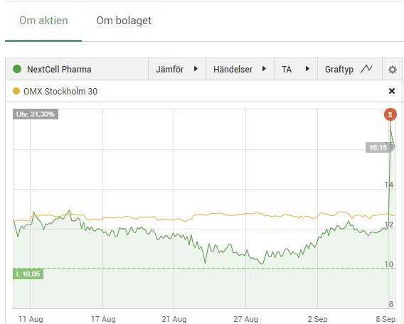Select the NextCell Pharma chart label
Screen dimensions: 404x324
tap(59, 69)
